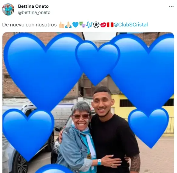Click the red lips kiss emoji
Screen dimensions: 177x173
(103, 25)
